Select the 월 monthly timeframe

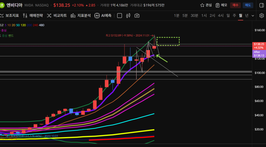pos(241,16)
